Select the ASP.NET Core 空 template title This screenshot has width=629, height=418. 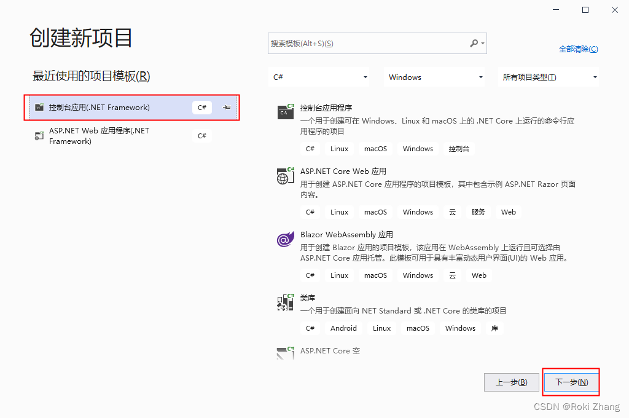330,350
